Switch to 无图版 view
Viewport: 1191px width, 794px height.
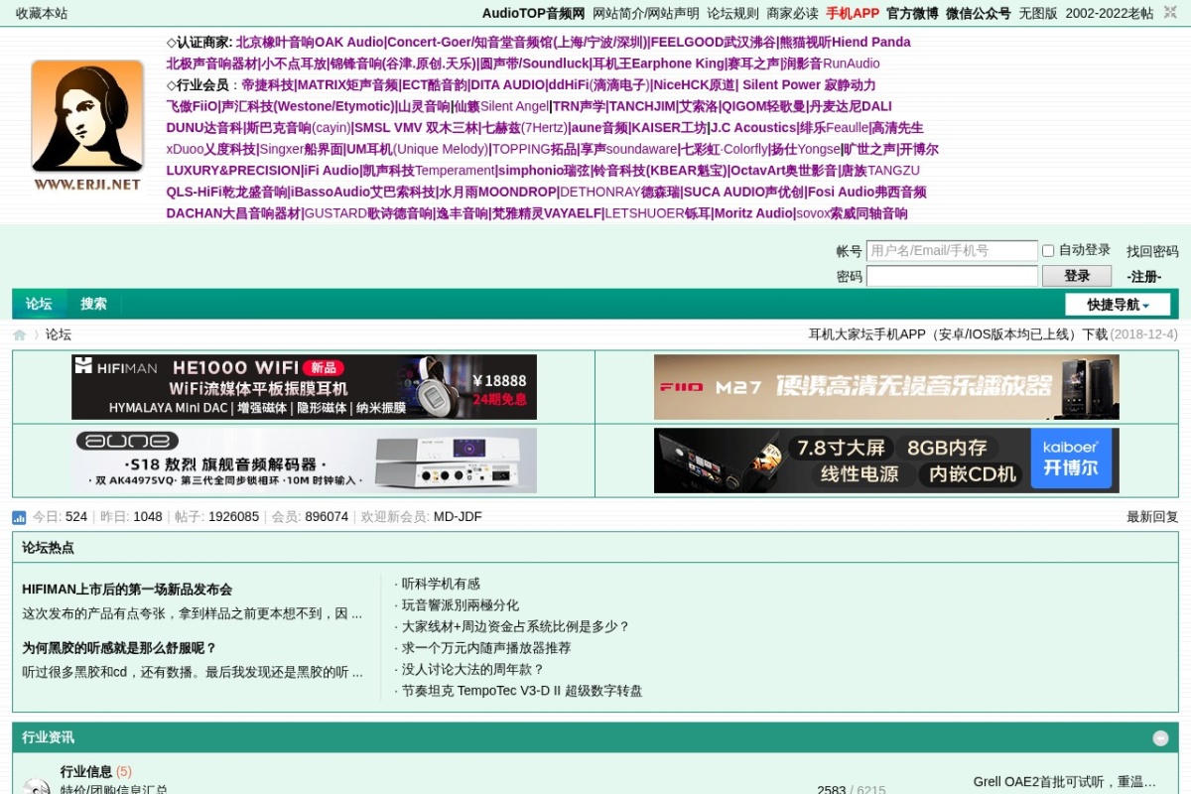(1038, 13)
